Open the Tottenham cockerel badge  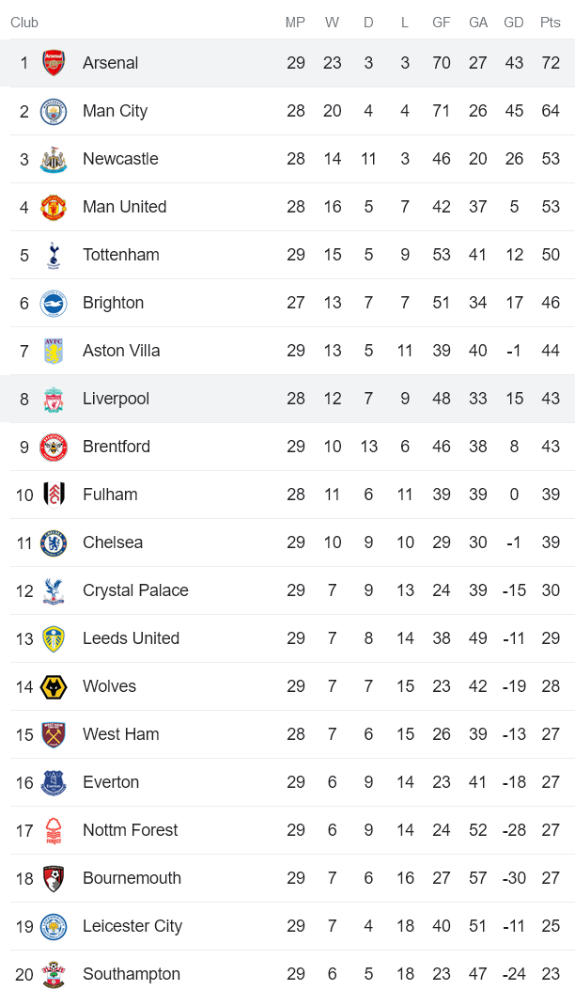coord(54,255)
